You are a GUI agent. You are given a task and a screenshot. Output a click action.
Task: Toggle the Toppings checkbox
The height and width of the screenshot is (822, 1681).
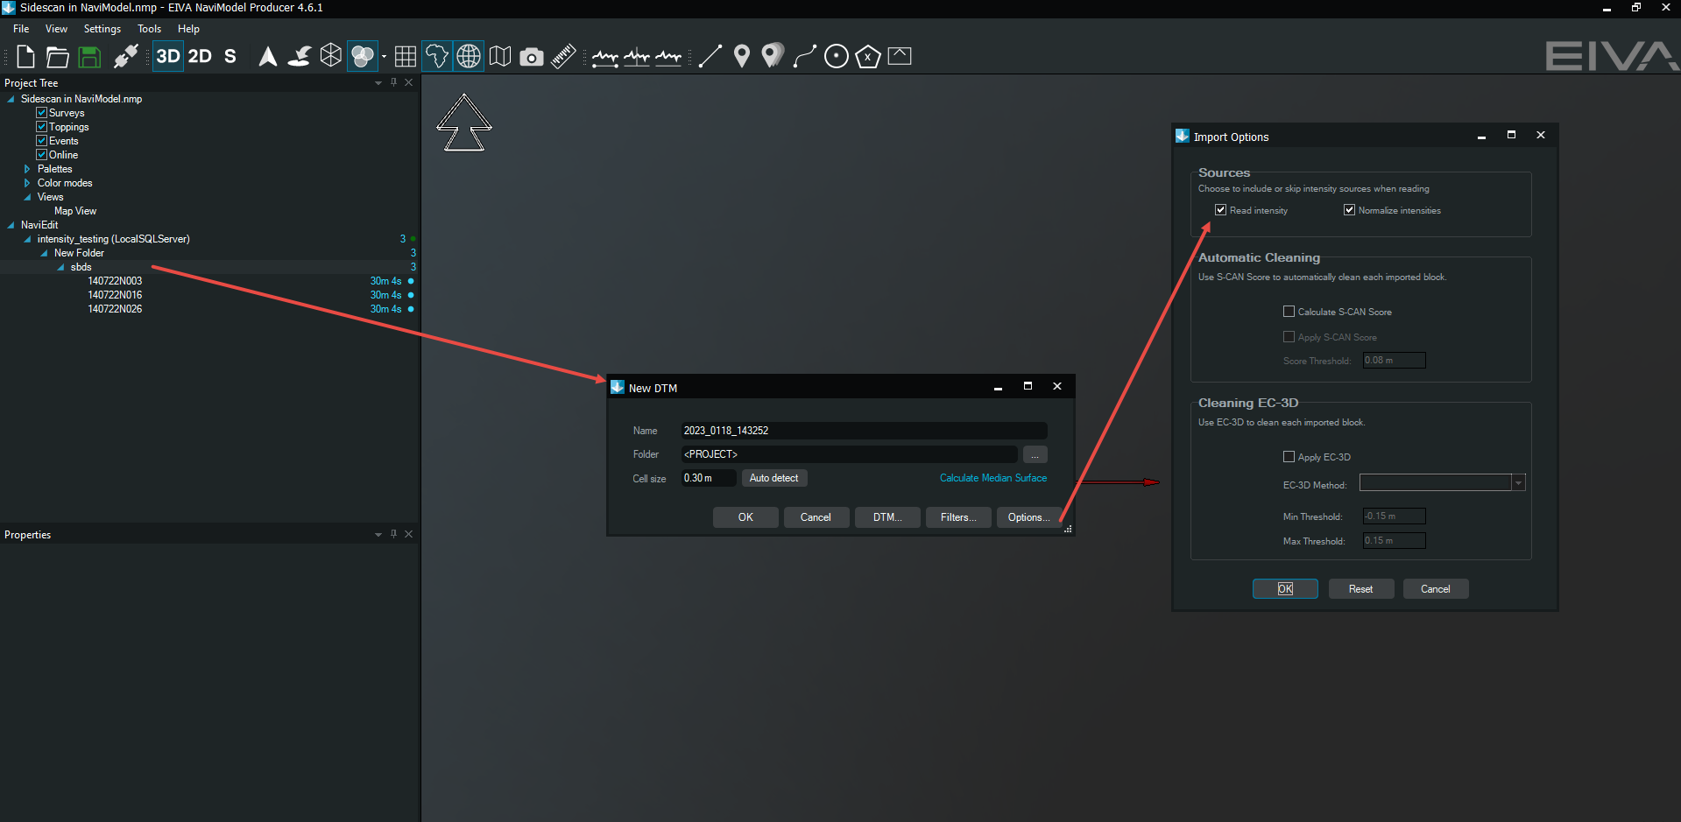(41, 127)
